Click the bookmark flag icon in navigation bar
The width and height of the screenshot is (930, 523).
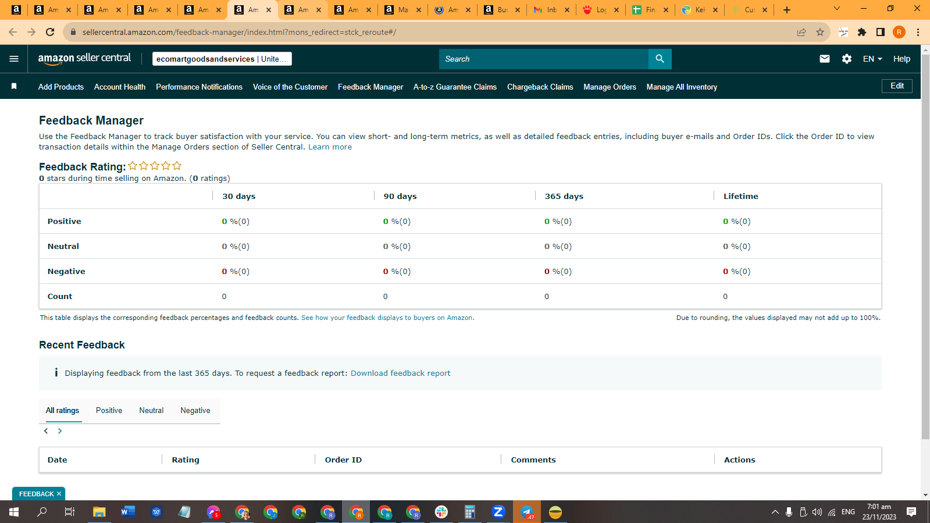pos(14,86)
